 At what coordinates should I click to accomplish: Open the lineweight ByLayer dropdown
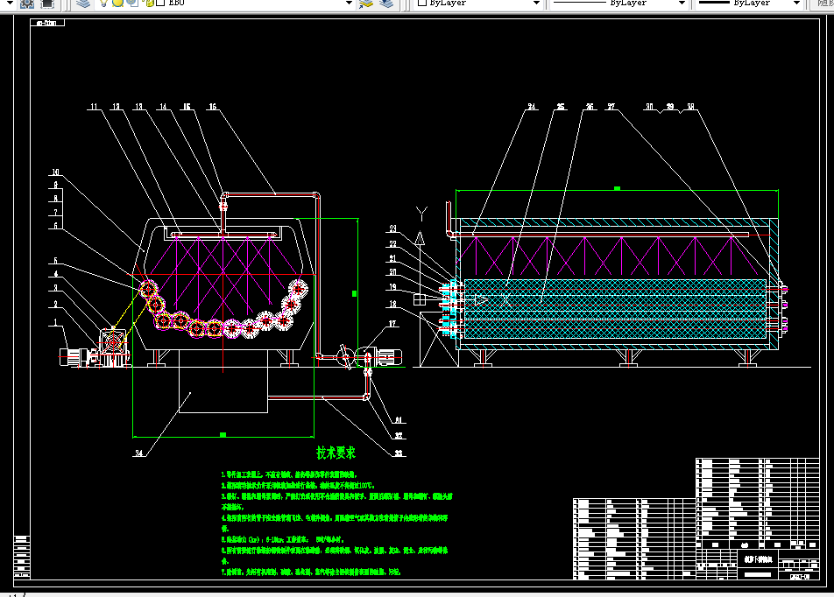point(796,4)
